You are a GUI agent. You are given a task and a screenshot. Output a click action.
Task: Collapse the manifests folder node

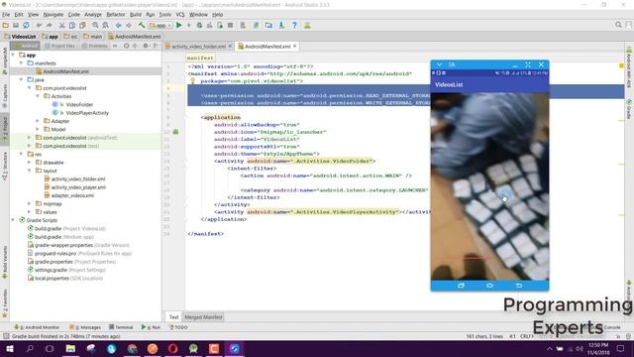click(21, 63)
